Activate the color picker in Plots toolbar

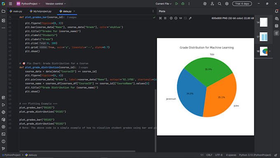click(x=190, y=18)
